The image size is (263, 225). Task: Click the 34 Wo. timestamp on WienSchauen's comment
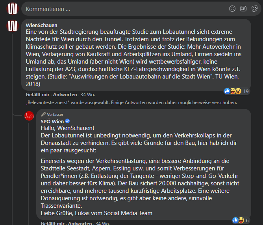tap(88, 95)
